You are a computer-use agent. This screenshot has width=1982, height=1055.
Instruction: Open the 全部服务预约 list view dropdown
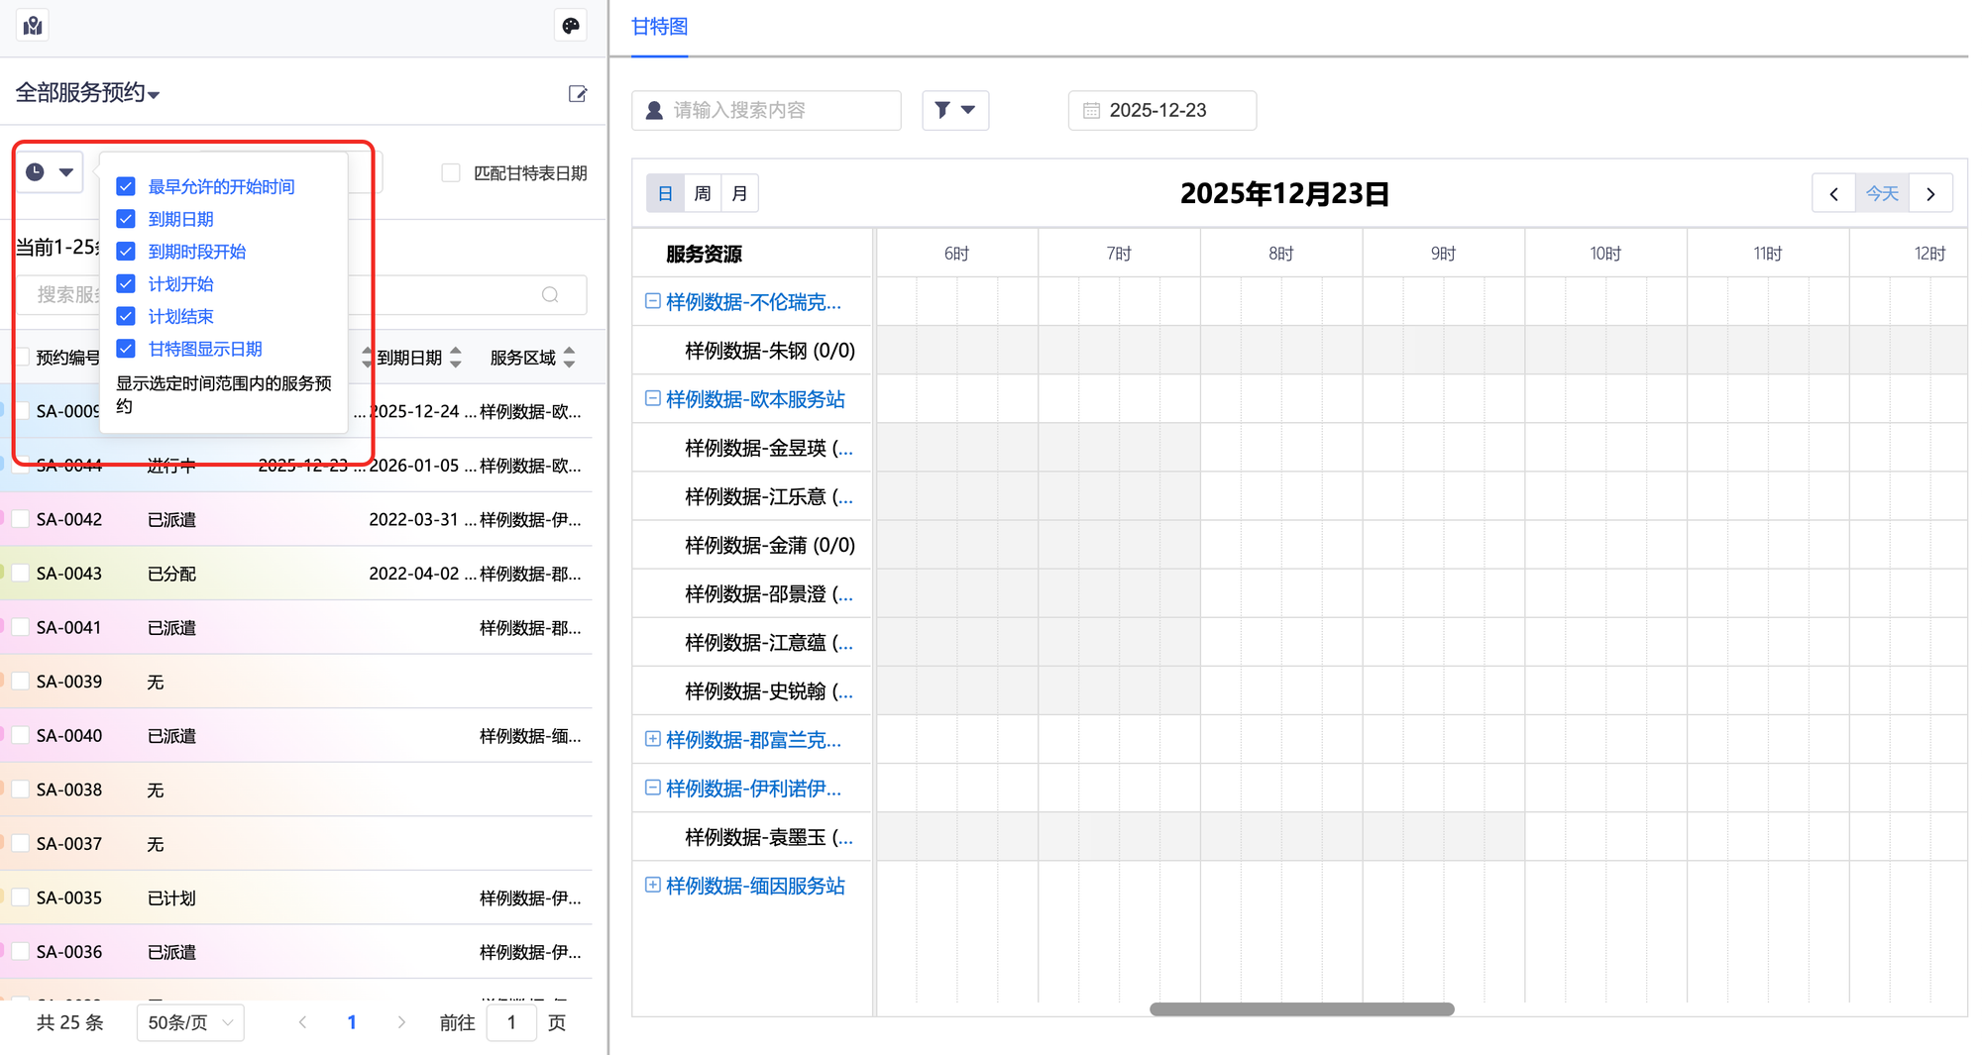tap(87, 93)
